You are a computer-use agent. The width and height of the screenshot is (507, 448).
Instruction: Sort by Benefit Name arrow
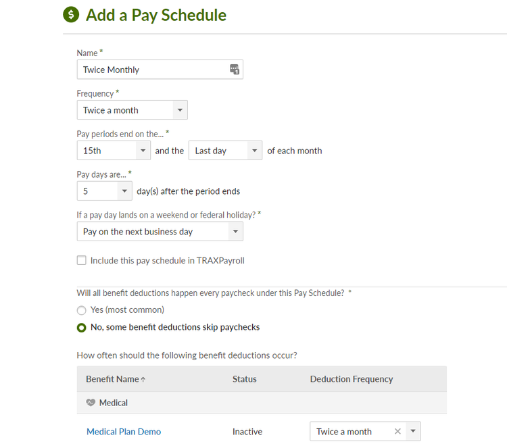click(x=143, y=380)
